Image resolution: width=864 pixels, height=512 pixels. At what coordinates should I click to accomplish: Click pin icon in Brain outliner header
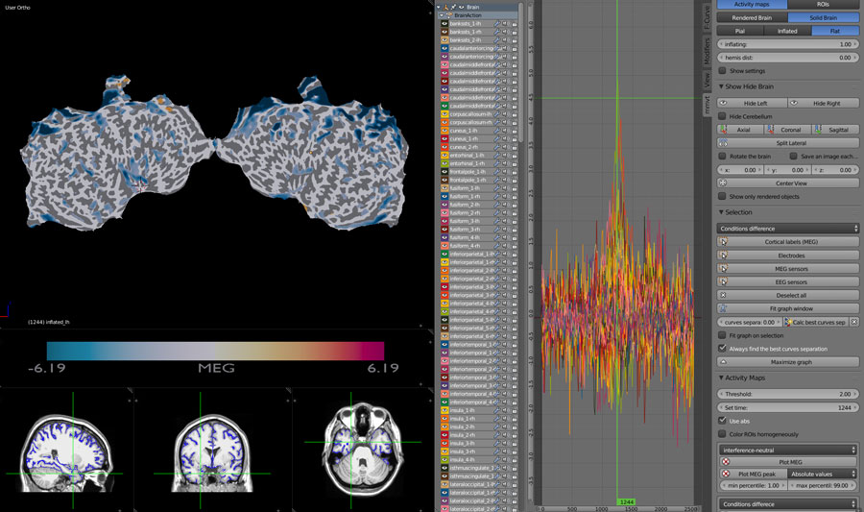[x=453, y=7]
